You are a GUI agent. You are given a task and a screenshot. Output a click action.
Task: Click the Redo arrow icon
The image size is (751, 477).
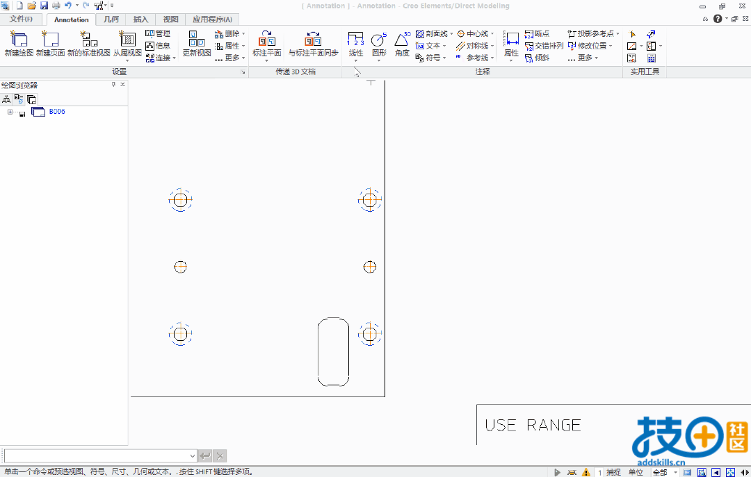coord(86,6)
